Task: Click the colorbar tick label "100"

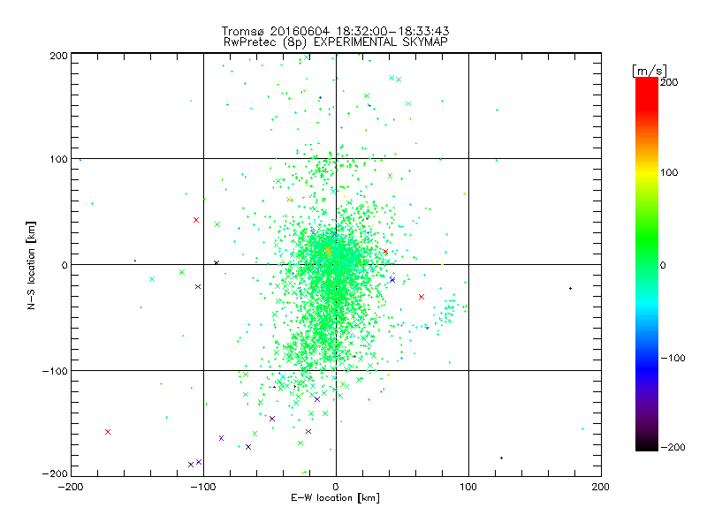Action: point(669,172)
